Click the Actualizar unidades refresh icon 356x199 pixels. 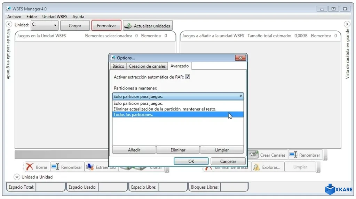pyautogui.click(x=128, y=26)
